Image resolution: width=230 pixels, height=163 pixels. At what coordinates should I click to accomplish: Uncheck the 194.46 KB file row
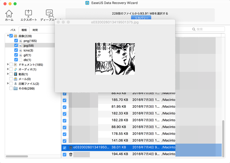tap(65, 154)
